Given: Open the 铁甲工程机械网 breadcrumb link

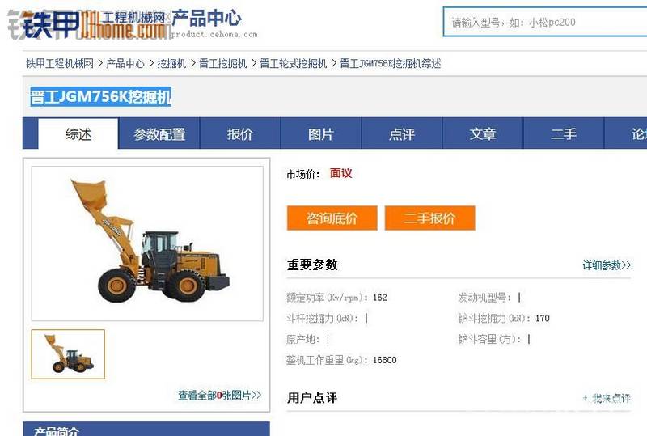Looking at the screenshot, I should coord(60,64).
